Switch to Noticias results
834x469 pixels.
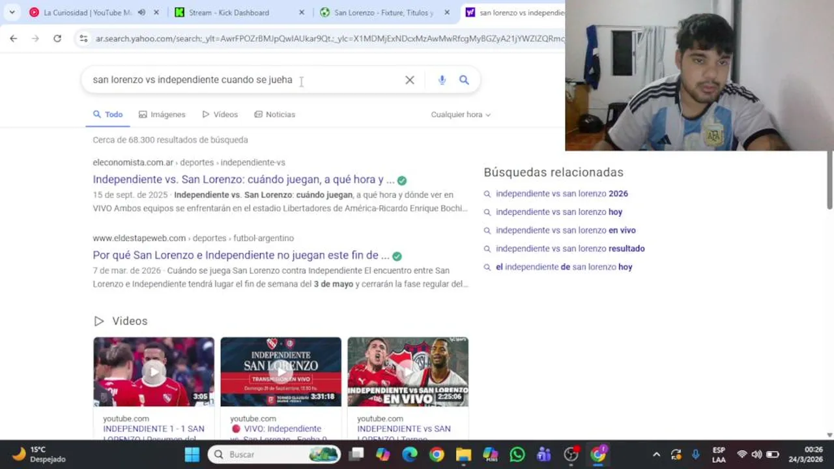tap(275, 114)
